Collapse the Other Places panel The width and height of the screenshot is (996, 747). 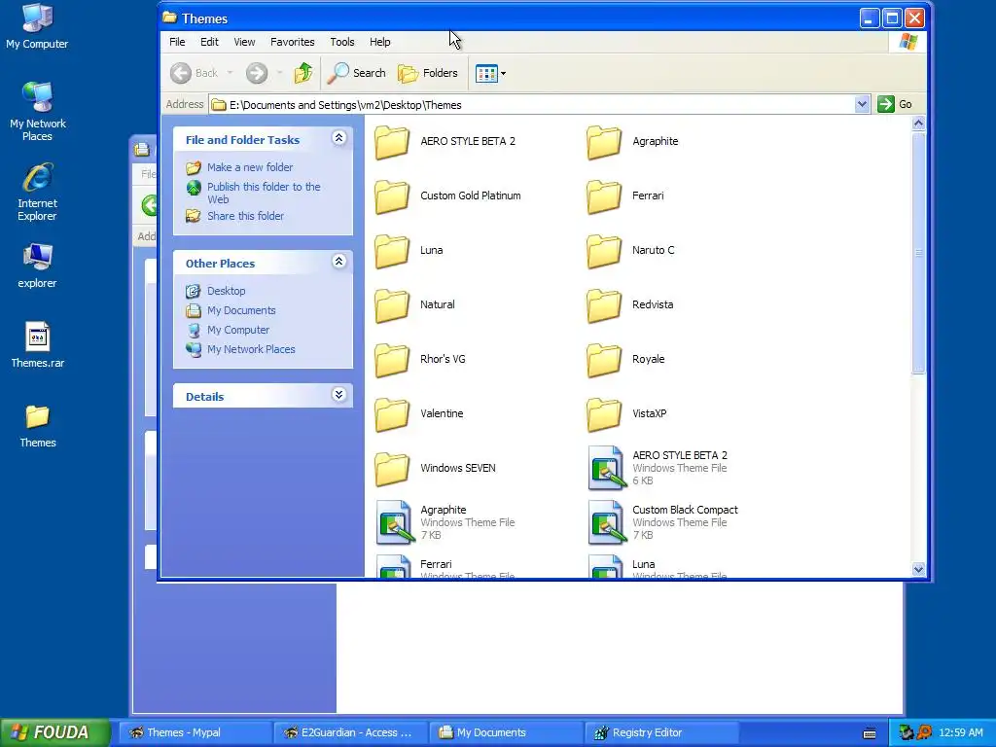coord(339,262)
